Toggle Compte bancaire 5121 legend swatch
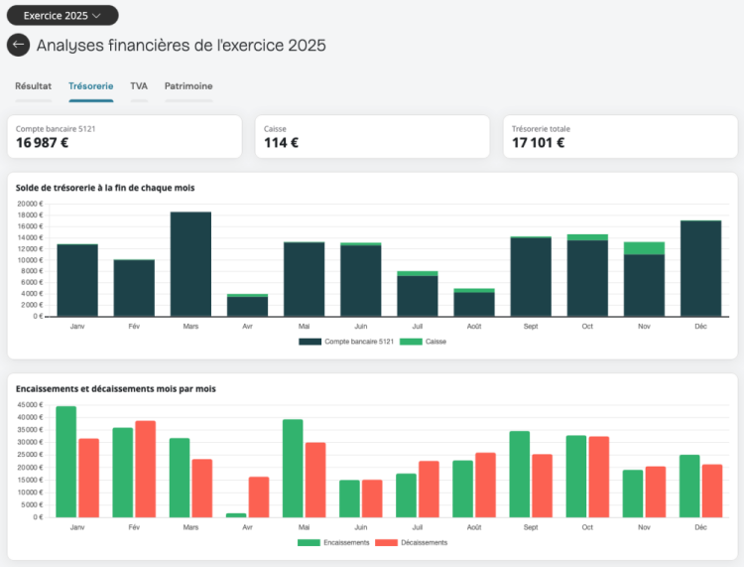Image resolution: width=744 pixels, height=567 pixels. (x=310, y=342)
